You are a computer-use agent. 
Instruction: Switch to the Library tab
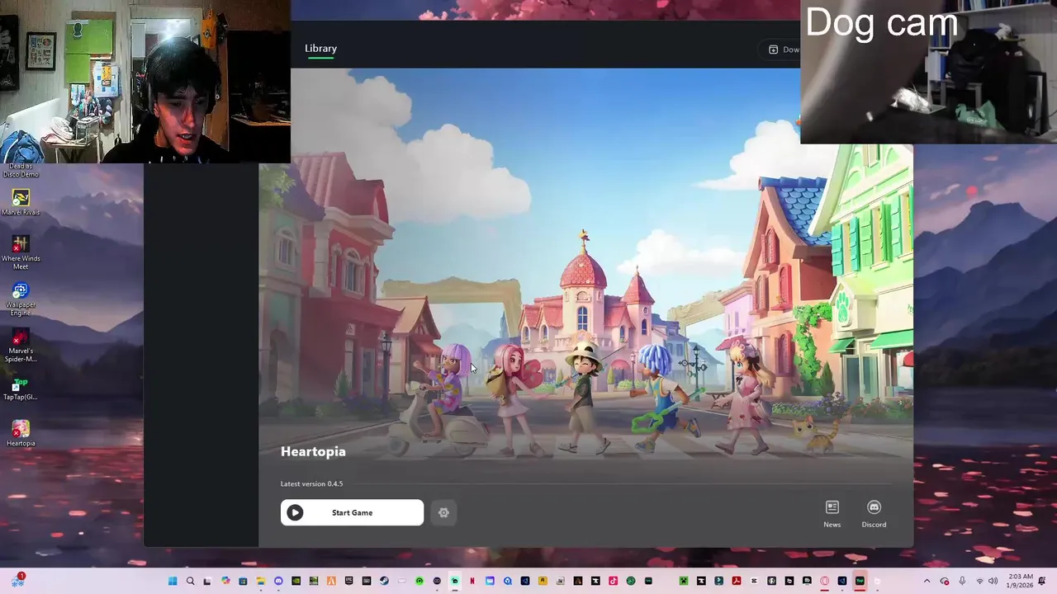point(320,49)
